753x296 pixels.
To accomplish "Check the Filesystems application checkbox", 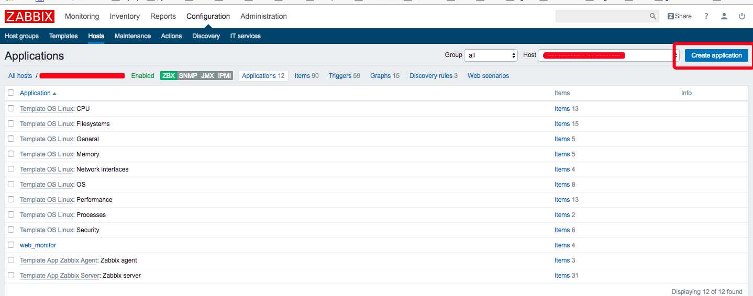I will pyautogui.click(x=11, y=123).
